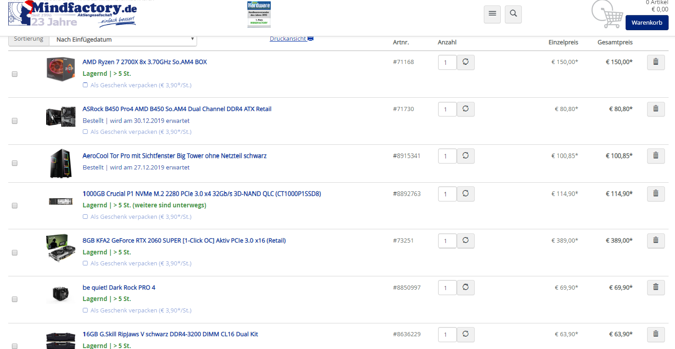Delete Crucial P1 NVMe with trash icon

tap(656, 194)
